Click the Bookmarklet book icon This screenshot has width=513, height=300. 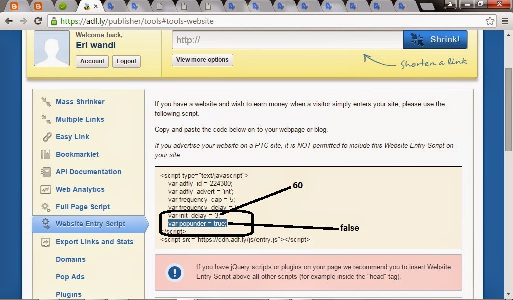coord(46,154)
